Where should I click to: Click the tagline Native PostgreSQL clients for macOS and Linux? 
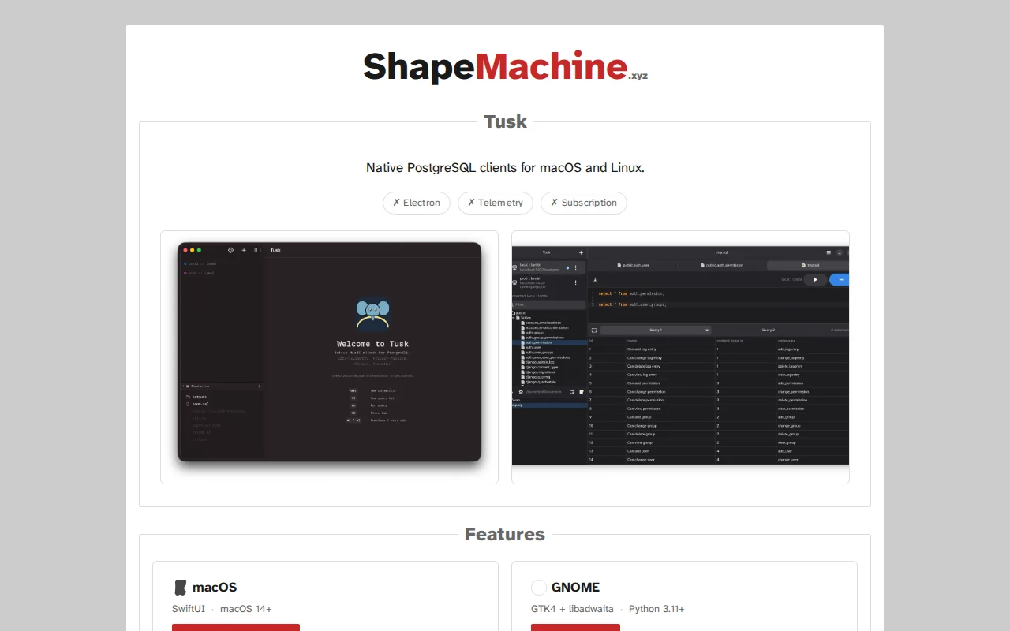pyautogui.click(x=505, y=168)
